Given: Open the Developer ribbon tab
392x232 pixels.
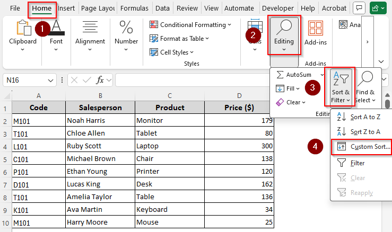Looking at the screenshot, I should coord(278,8).
